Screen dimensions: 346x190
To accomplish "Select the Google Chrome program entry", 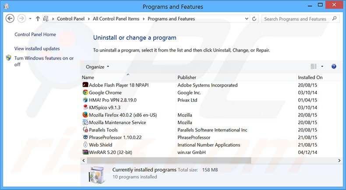I will [x=105, y=92].
